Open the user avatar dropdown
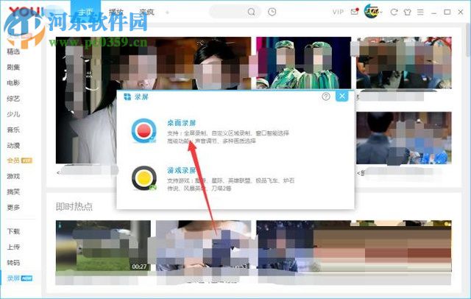This screenshot has width=471, height=299. click(x=373, y=12)
